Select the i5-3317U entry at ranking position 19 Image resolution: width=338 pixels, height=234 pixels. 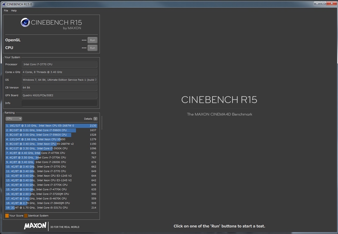(50, 208)
